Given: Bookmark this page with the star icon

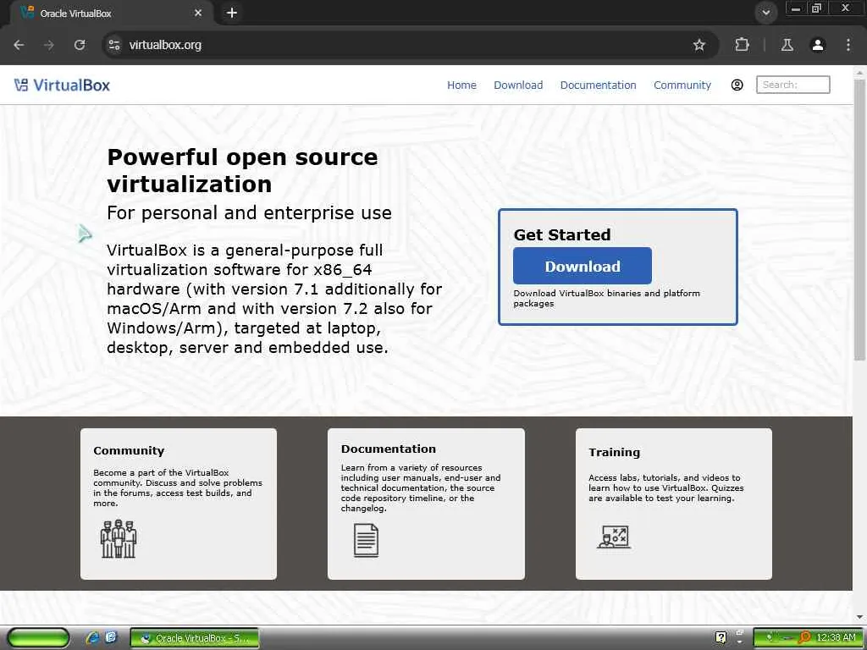Looking at the screenshot, I should pos(699,45).
